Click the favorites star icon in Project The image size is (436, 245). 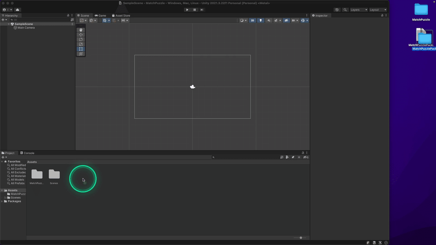click(x=299, y=157)
